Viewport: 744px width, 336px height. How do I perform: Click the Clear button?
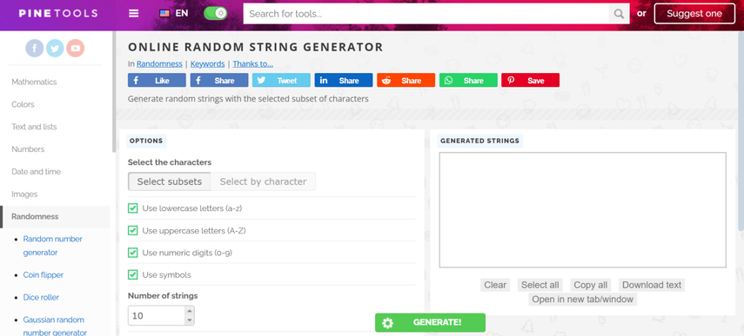495,285
